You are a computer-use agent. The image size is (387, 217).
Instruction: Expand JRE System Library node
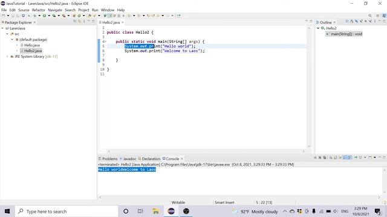coord(7,57)
